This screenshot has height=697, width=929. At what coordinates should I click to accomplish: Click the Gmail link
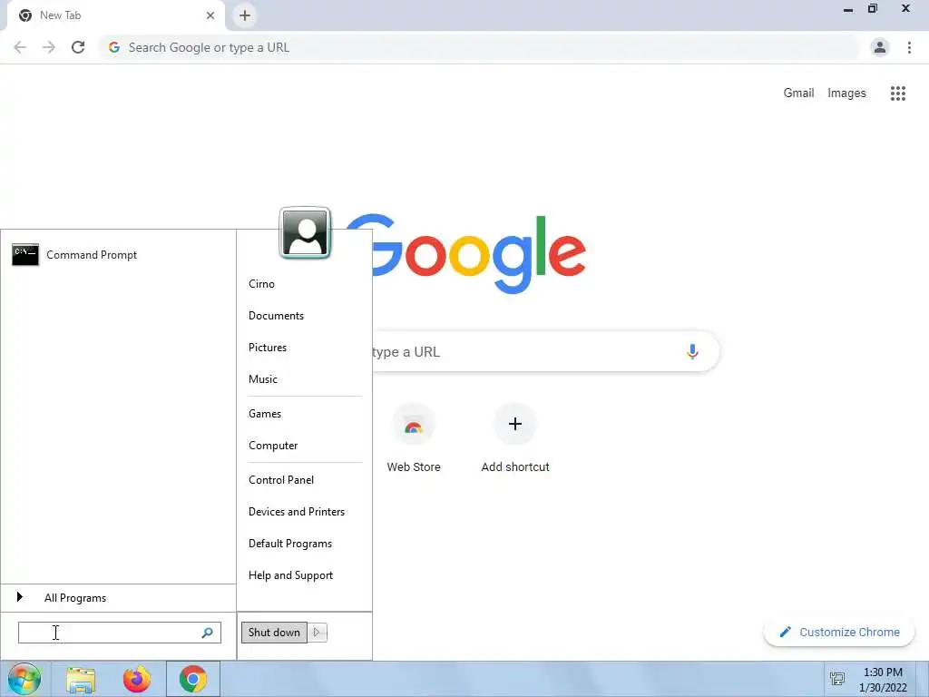(x=798, y=93)
